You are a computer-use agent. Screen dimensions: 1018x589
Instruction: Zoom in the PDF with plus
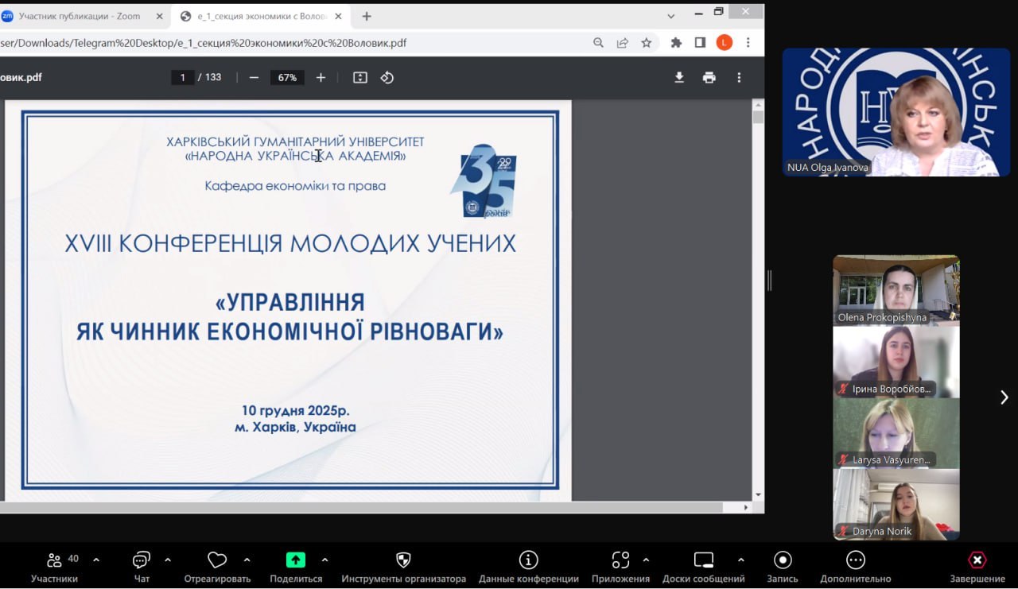pyautogui.click(x=321, y=77)
